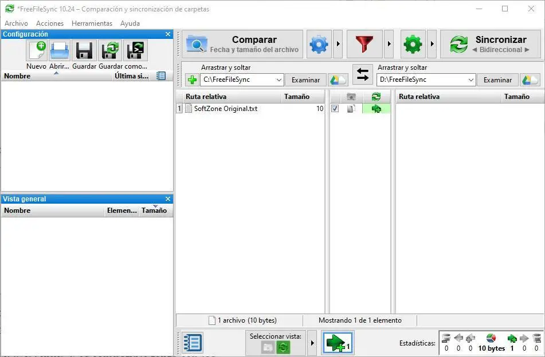Switch to action view green icon
Image resolution: width=545 pixels, height=357 pixels.
click(x=283, y=347)
